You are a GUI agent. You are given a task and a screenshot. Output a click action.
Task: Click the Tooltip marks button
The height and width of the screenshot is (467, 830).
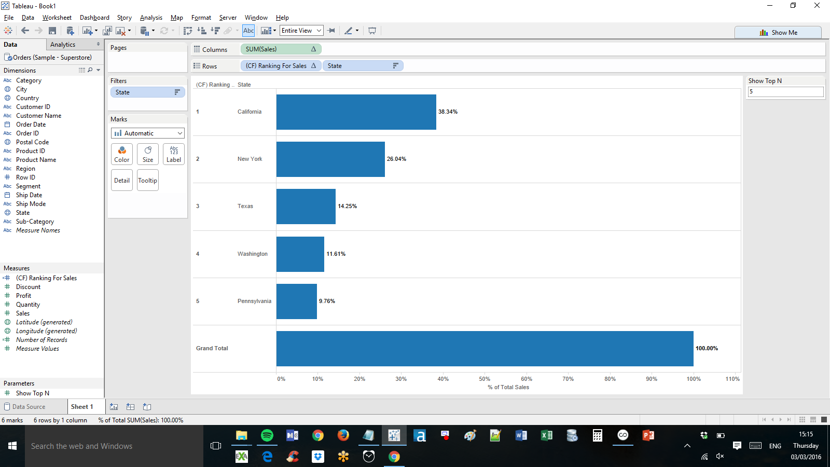pos(148,181)
